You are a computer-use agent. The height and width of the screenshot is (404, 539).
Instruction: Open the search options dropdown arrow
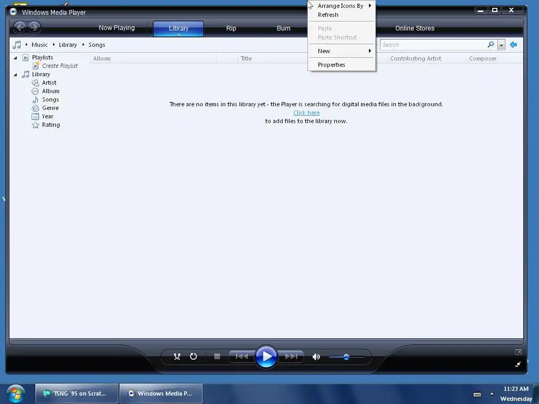tap(501, 45)
